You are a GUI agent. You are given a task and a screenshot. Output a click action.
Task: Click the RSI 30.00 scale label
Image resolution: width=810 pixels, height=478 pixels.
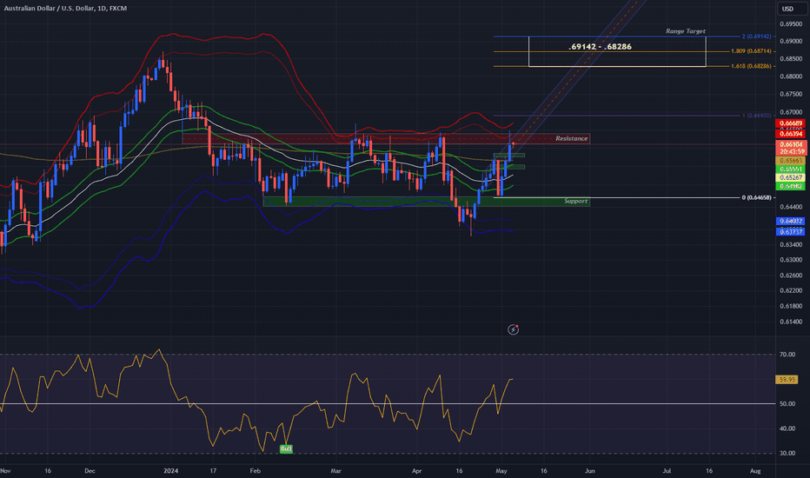click(787, 453)
